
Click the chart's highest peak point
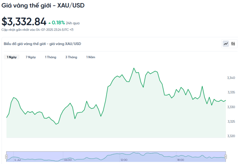(134, 68)
